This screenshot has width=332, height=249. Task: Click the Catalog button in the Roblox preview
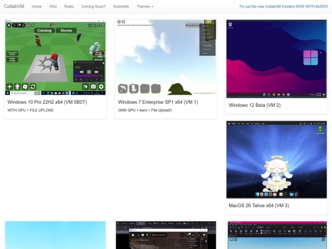pos(44,31)
